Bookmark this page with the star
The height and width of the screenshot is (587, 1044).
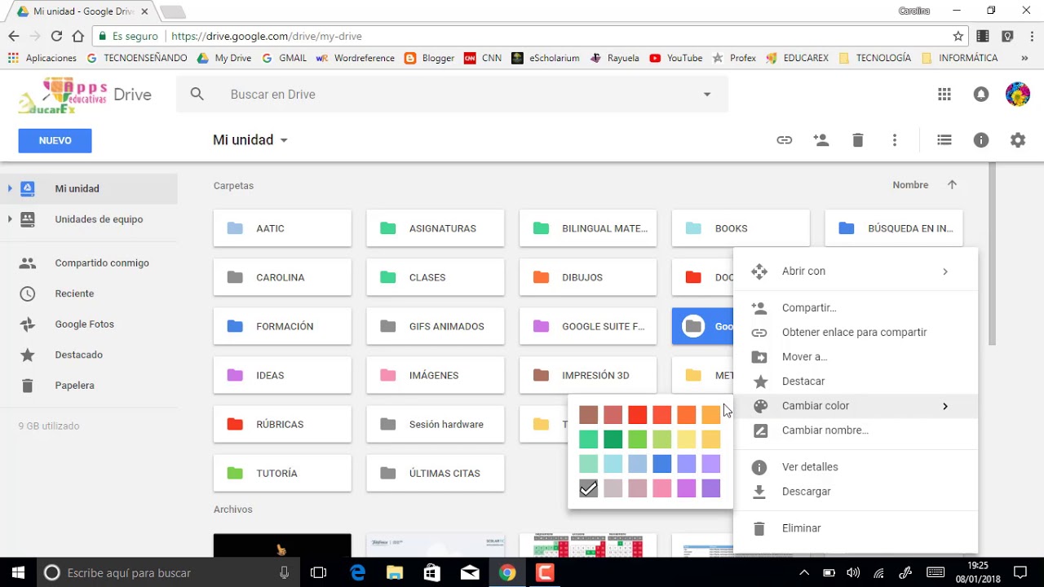958,36
